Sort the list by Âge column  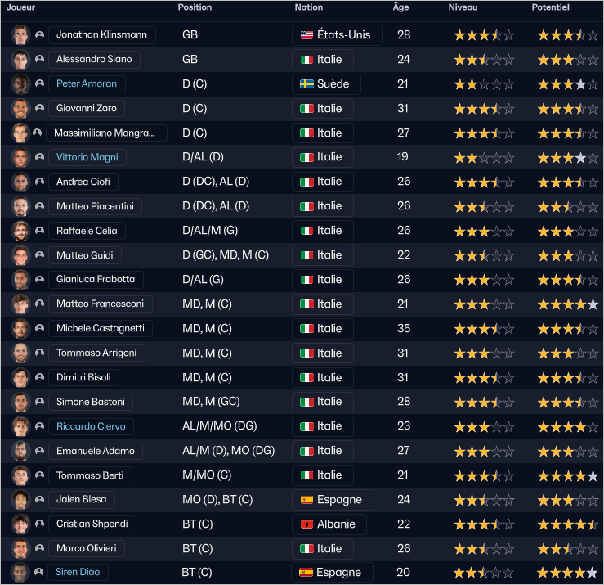pyautogui.click(x=400, y=7)
